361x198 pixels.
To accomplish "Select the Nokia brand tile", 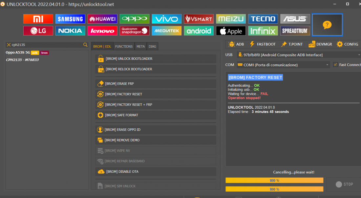I will point(70,31).
